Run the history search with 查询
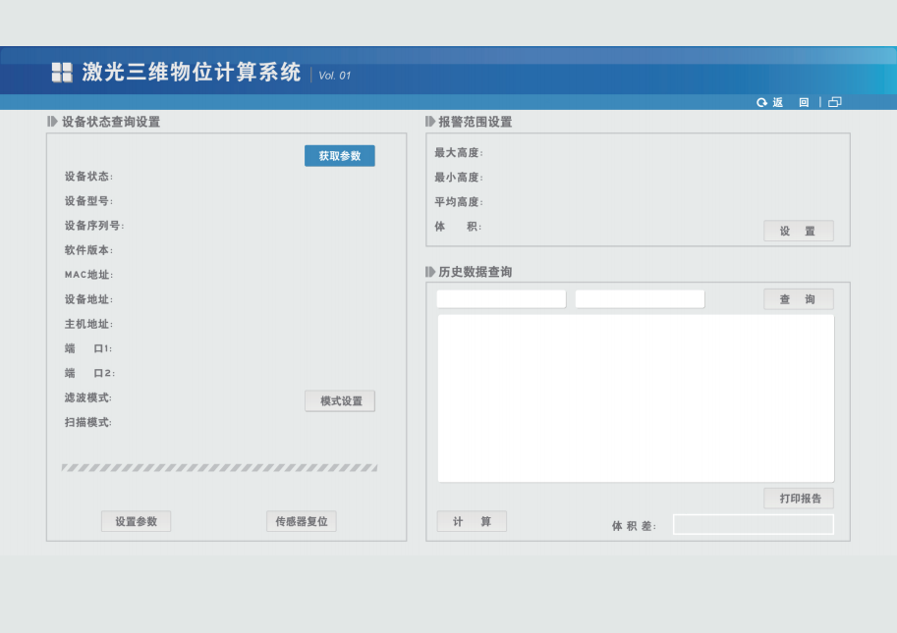897x633 pixels. pos(798,299)
